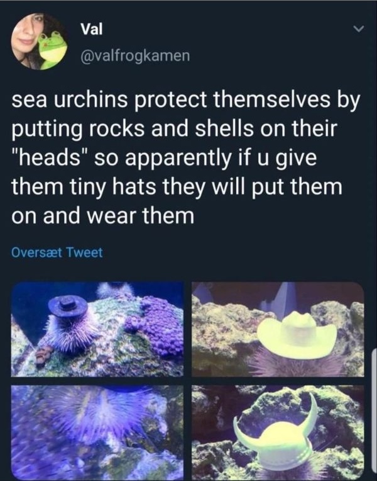This screenshot has width=377, height=481.
Task: Click the white cowboy hat
Action: (297, 335)
